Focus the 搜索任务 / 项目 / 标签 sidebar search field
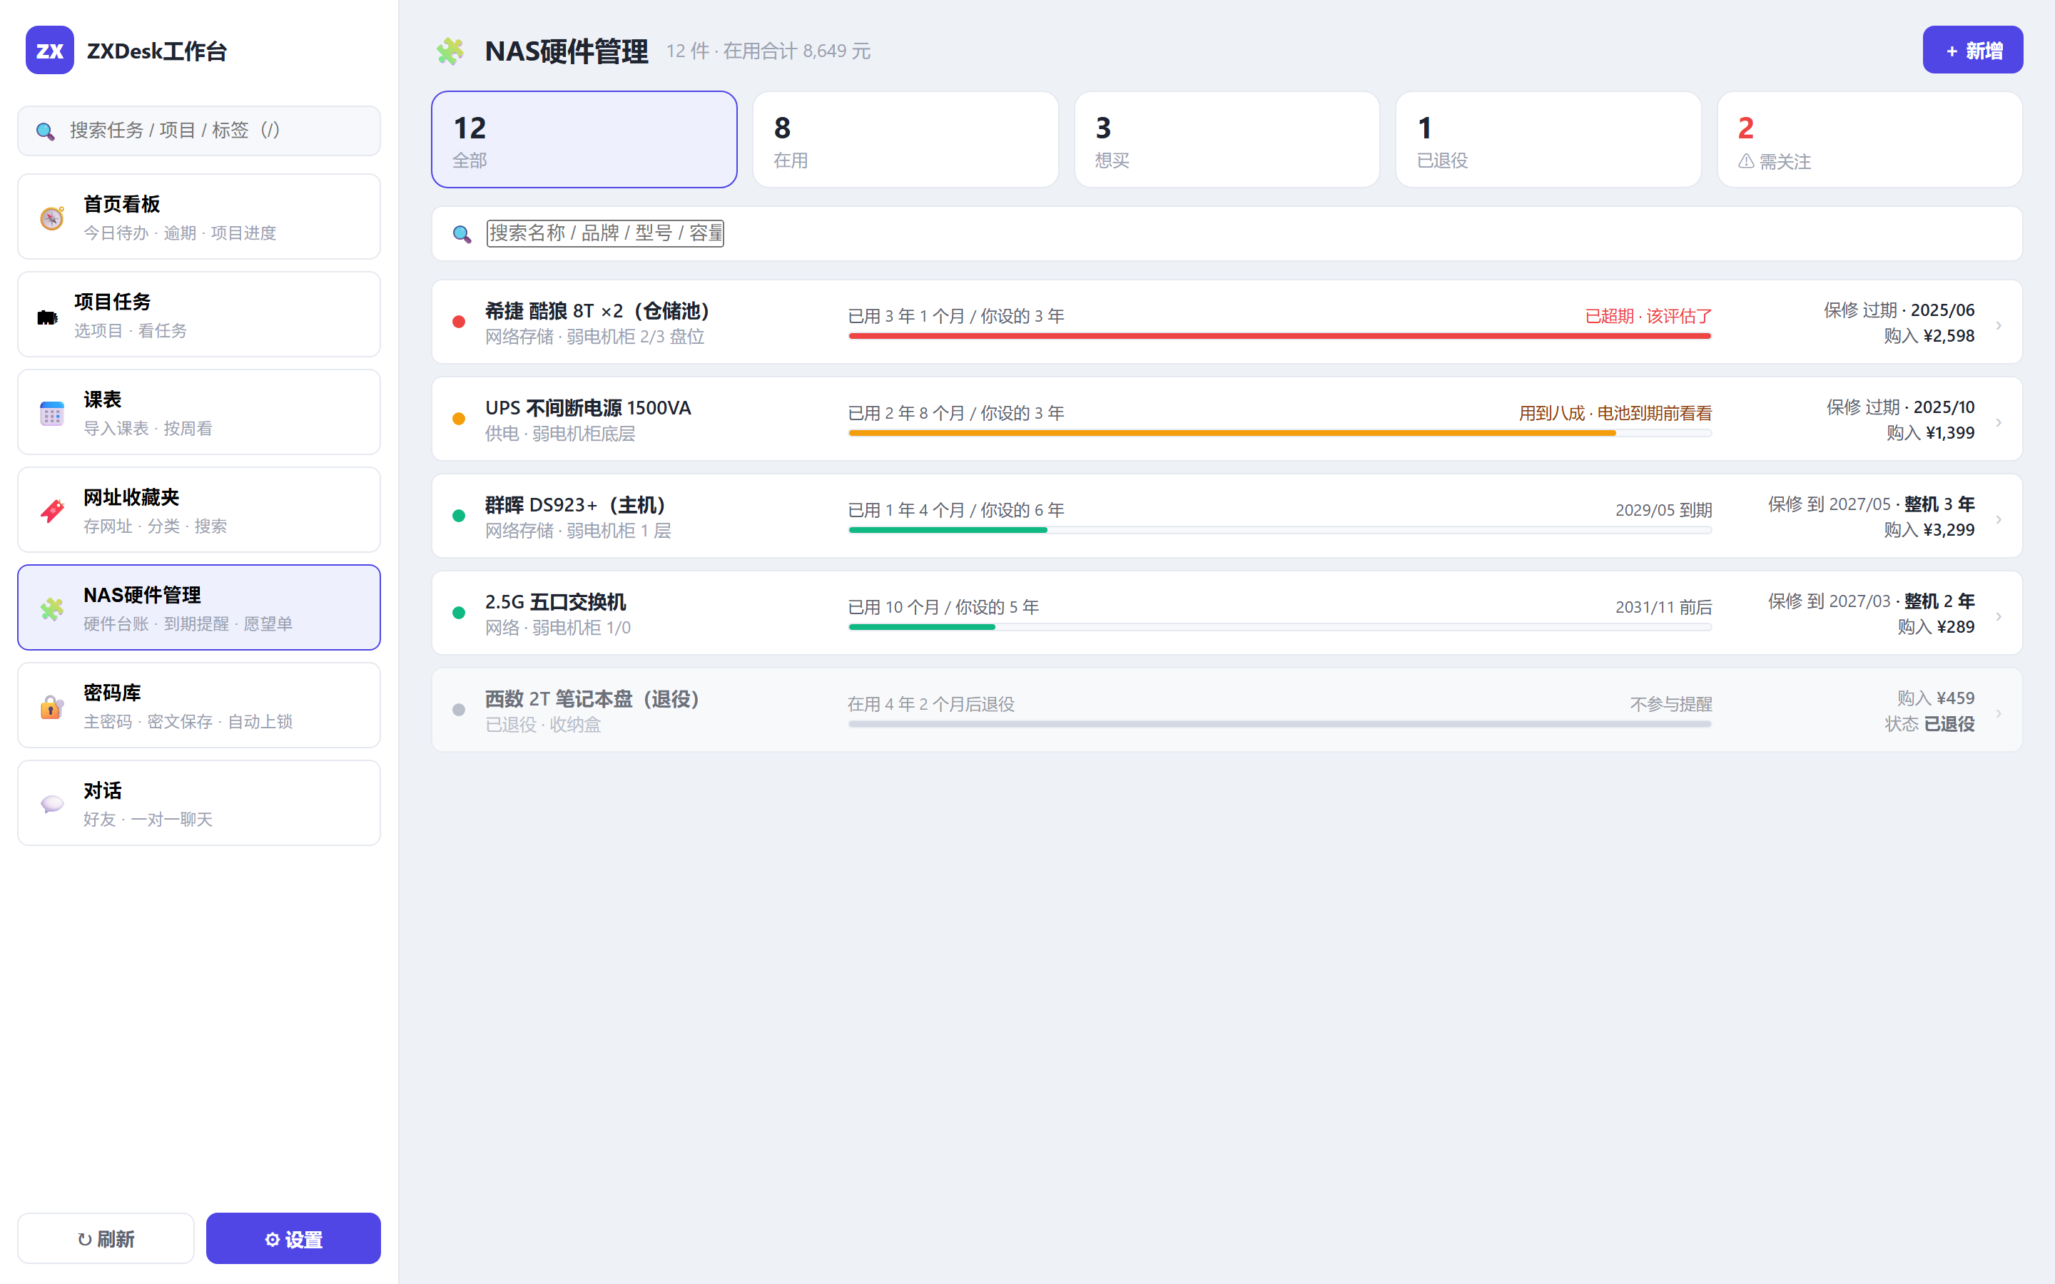The image size is (2055, 1284). tap(198, 131)
